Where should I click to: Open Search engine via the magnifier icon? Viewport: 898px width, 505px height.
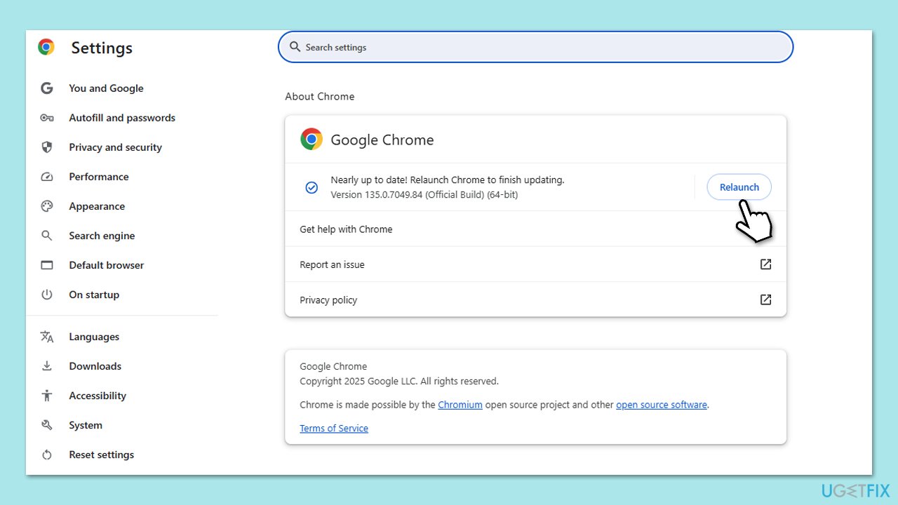46,236
